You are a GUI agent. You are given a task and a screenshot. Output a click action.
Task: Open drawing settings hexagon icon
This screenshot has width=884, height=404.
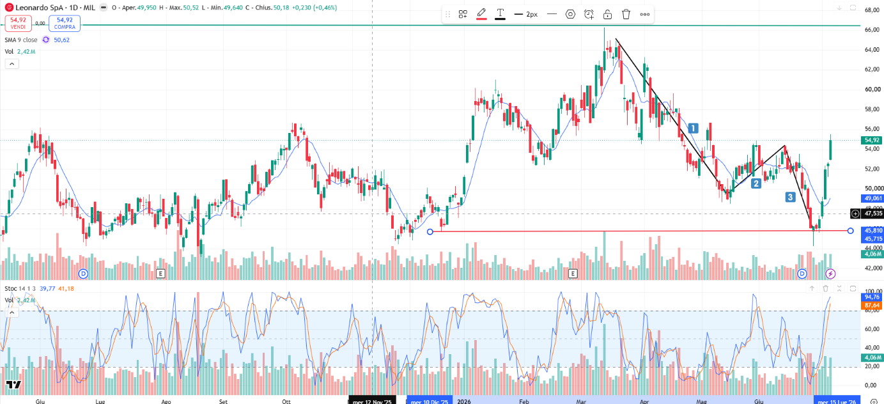tap(570, 14)
